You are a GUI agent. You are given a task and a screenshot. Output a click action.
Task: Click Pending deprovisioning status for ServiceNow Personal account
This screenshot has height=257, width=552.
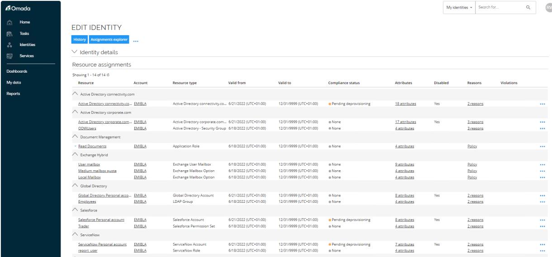coord(351,244)
